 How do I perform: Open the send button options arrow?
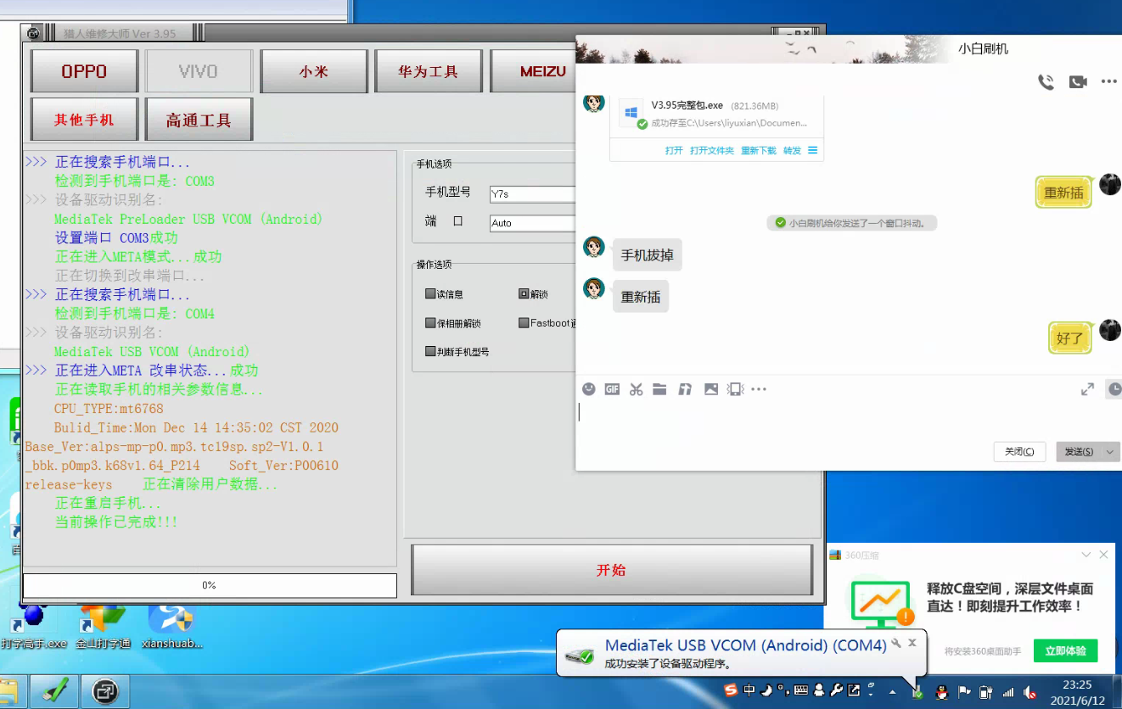1110,452
